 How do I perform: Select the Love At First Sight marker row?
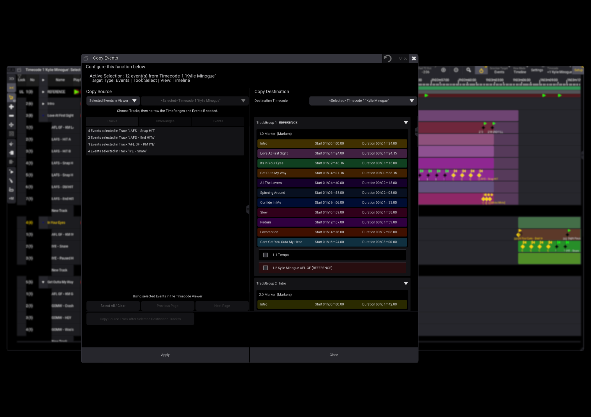point(332,153)
